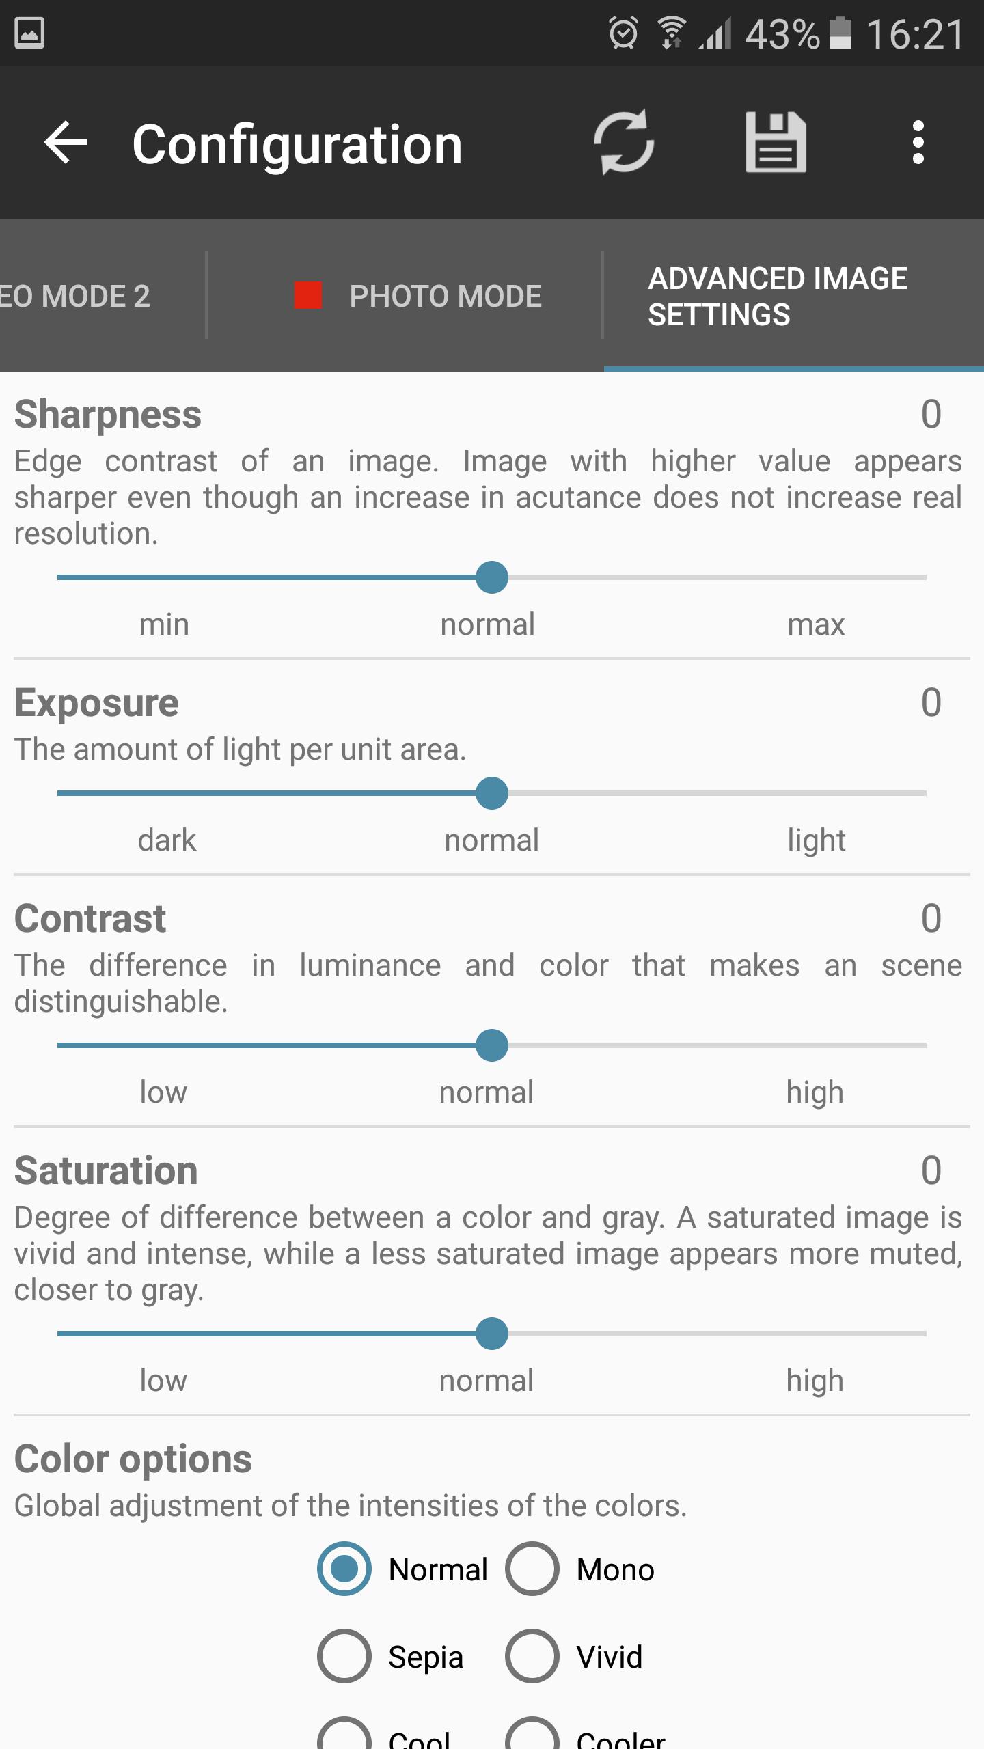Viewport: 984px width, 1749px height.
Task: Tap the Wi-Fi icon in status bar
Action: 672,33
